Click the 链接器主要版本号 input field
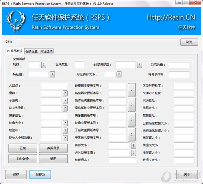 [117, 86]
